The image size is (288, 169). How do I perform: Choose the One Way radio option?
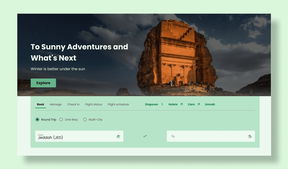pos(61,120)
